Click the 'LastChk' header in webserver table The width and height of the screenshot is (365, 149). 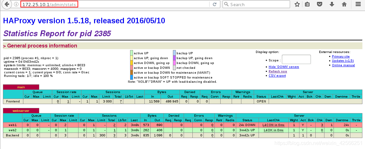274,120
